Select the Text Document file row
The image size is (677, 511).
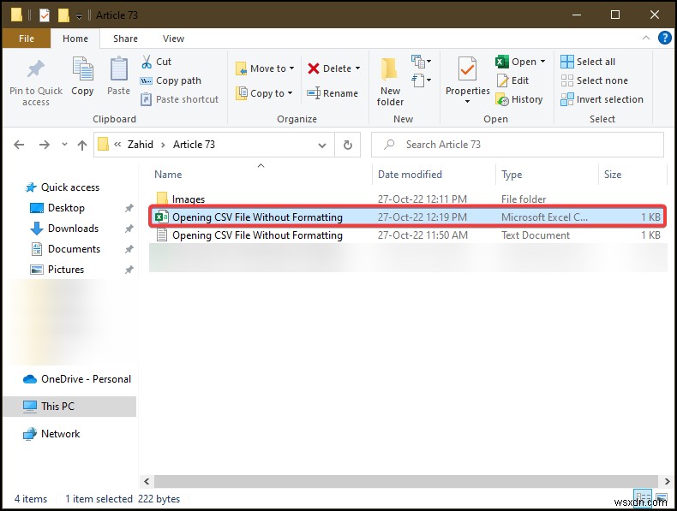407,235
